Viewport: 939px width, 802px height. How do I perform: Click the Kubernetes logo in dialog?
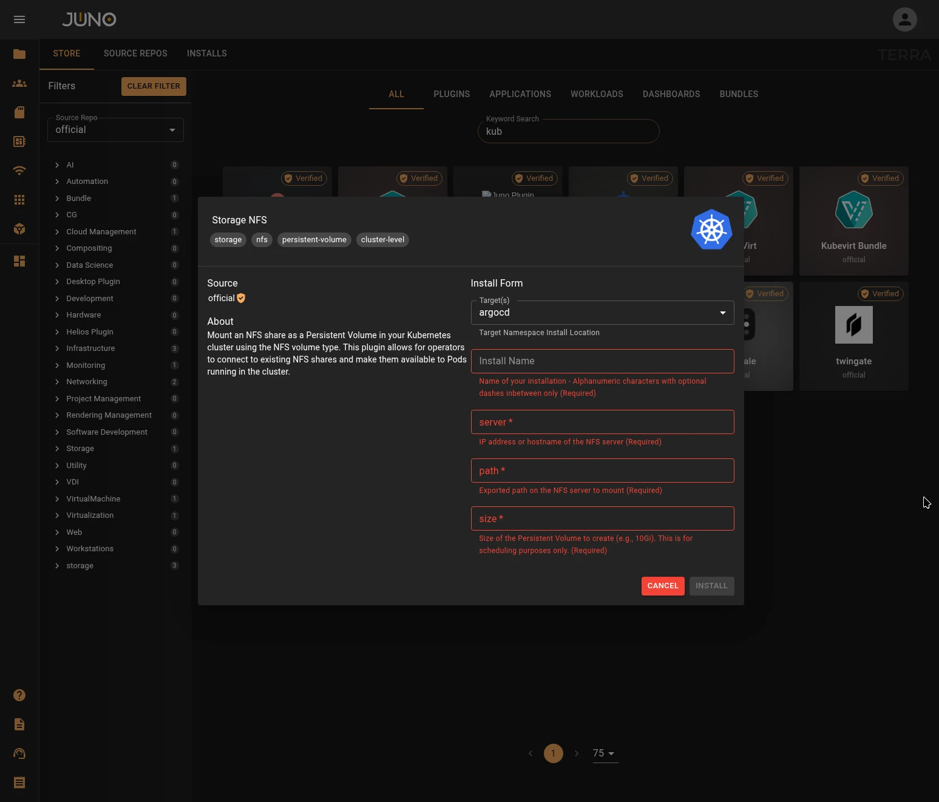point(711,229)
